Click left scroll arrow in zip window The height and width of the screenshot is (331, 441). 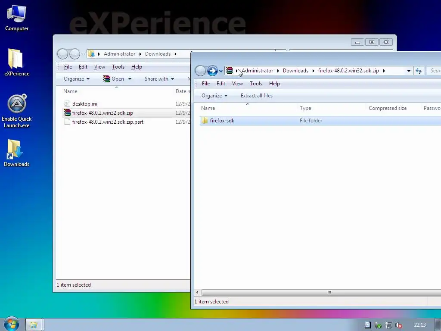(197, 292)
